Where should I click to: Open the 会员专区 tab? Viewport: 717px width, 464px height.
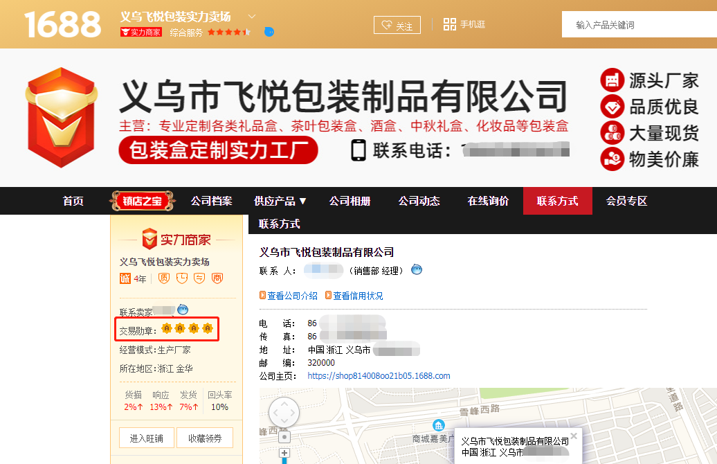pos(626,201)
